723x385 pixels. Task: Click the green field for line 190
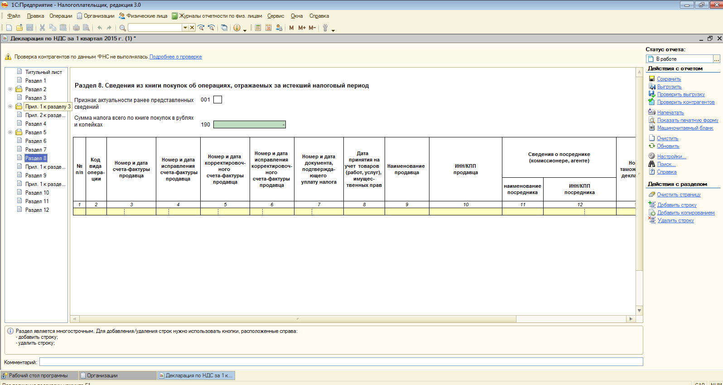point(249,125)
